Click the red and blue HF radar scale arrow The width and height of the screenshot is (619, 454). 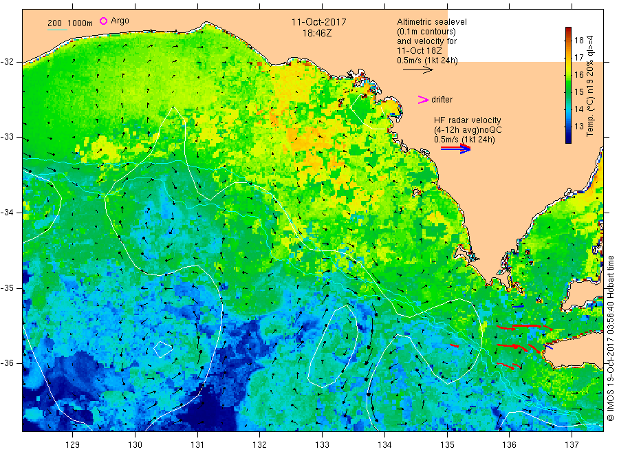pos(455,149)
